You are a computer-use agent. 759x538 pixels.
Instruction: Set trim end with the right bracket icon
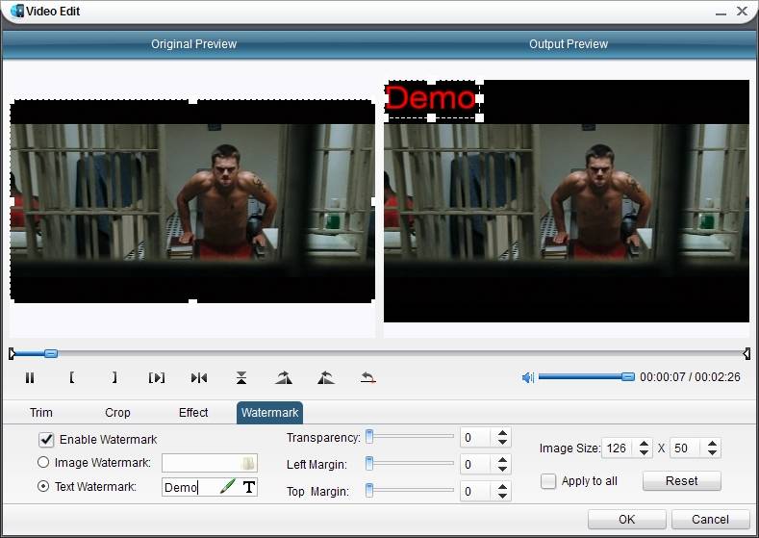click(114, 377)
